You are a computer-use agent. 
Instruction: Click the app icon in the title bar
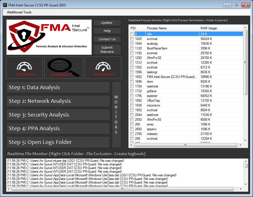pos(5,5)
